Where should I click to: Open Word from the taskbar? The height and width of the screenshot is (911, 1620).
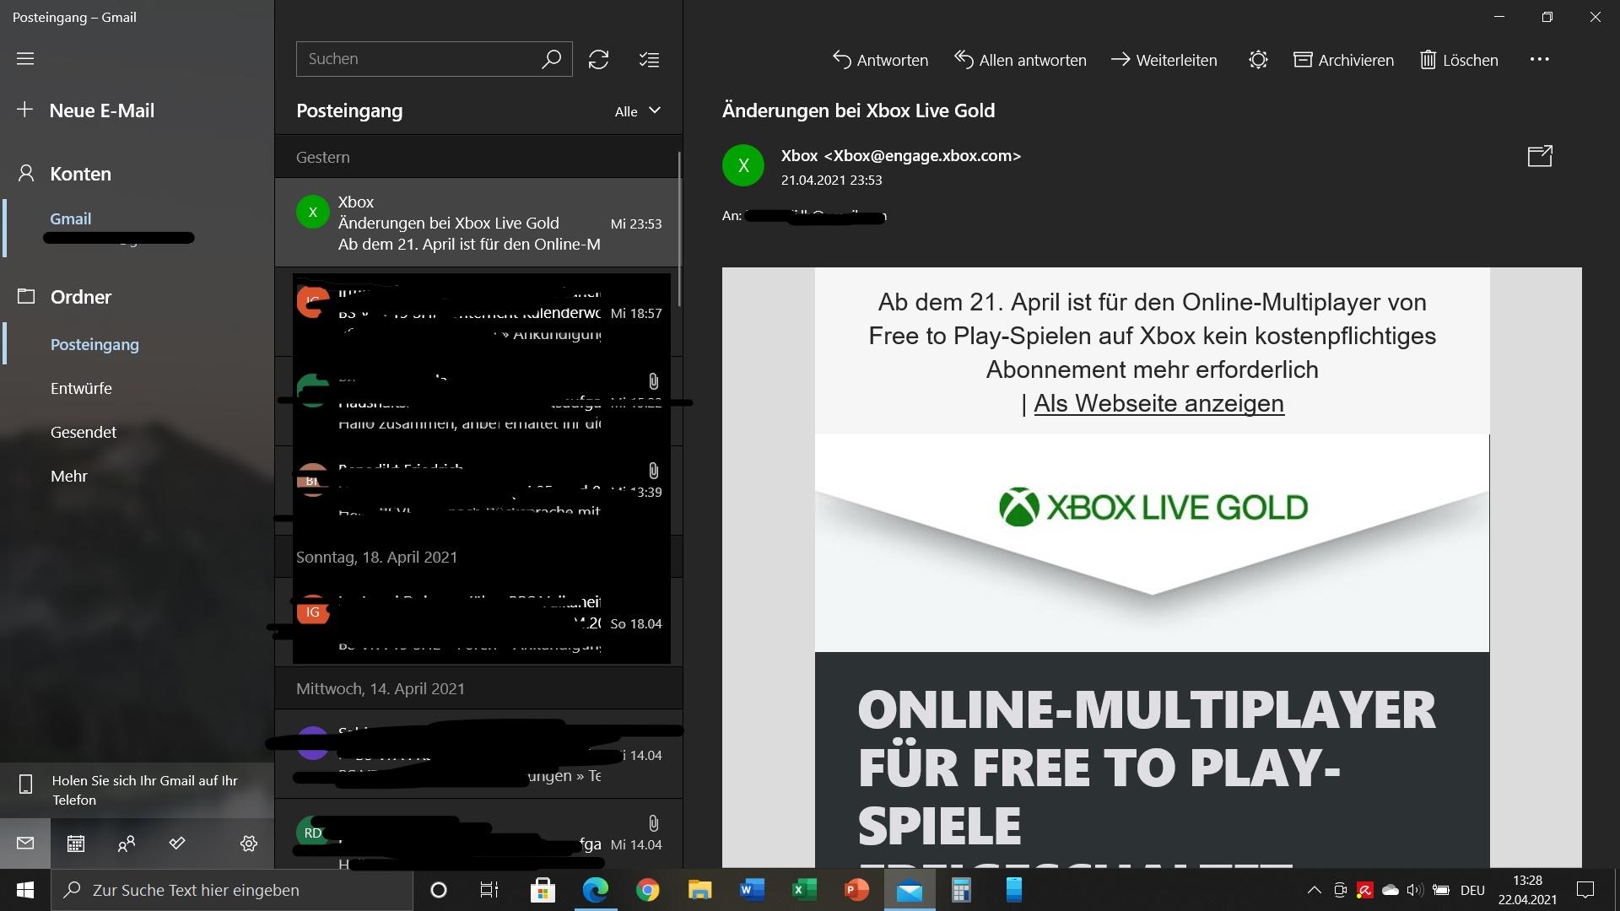(x=752, y=890)
